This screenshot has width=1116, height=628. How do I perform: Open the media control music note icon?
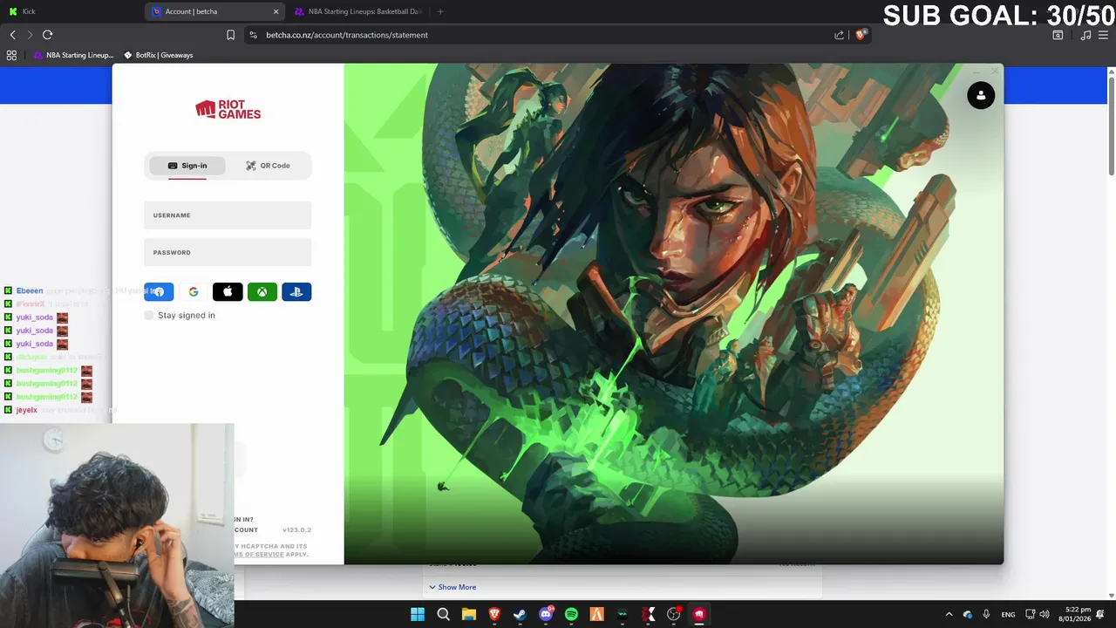(1085, 35)
